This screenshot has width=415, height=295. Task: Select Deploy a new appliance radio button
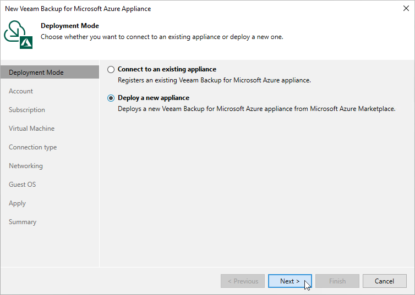click(x=111, y=98)
